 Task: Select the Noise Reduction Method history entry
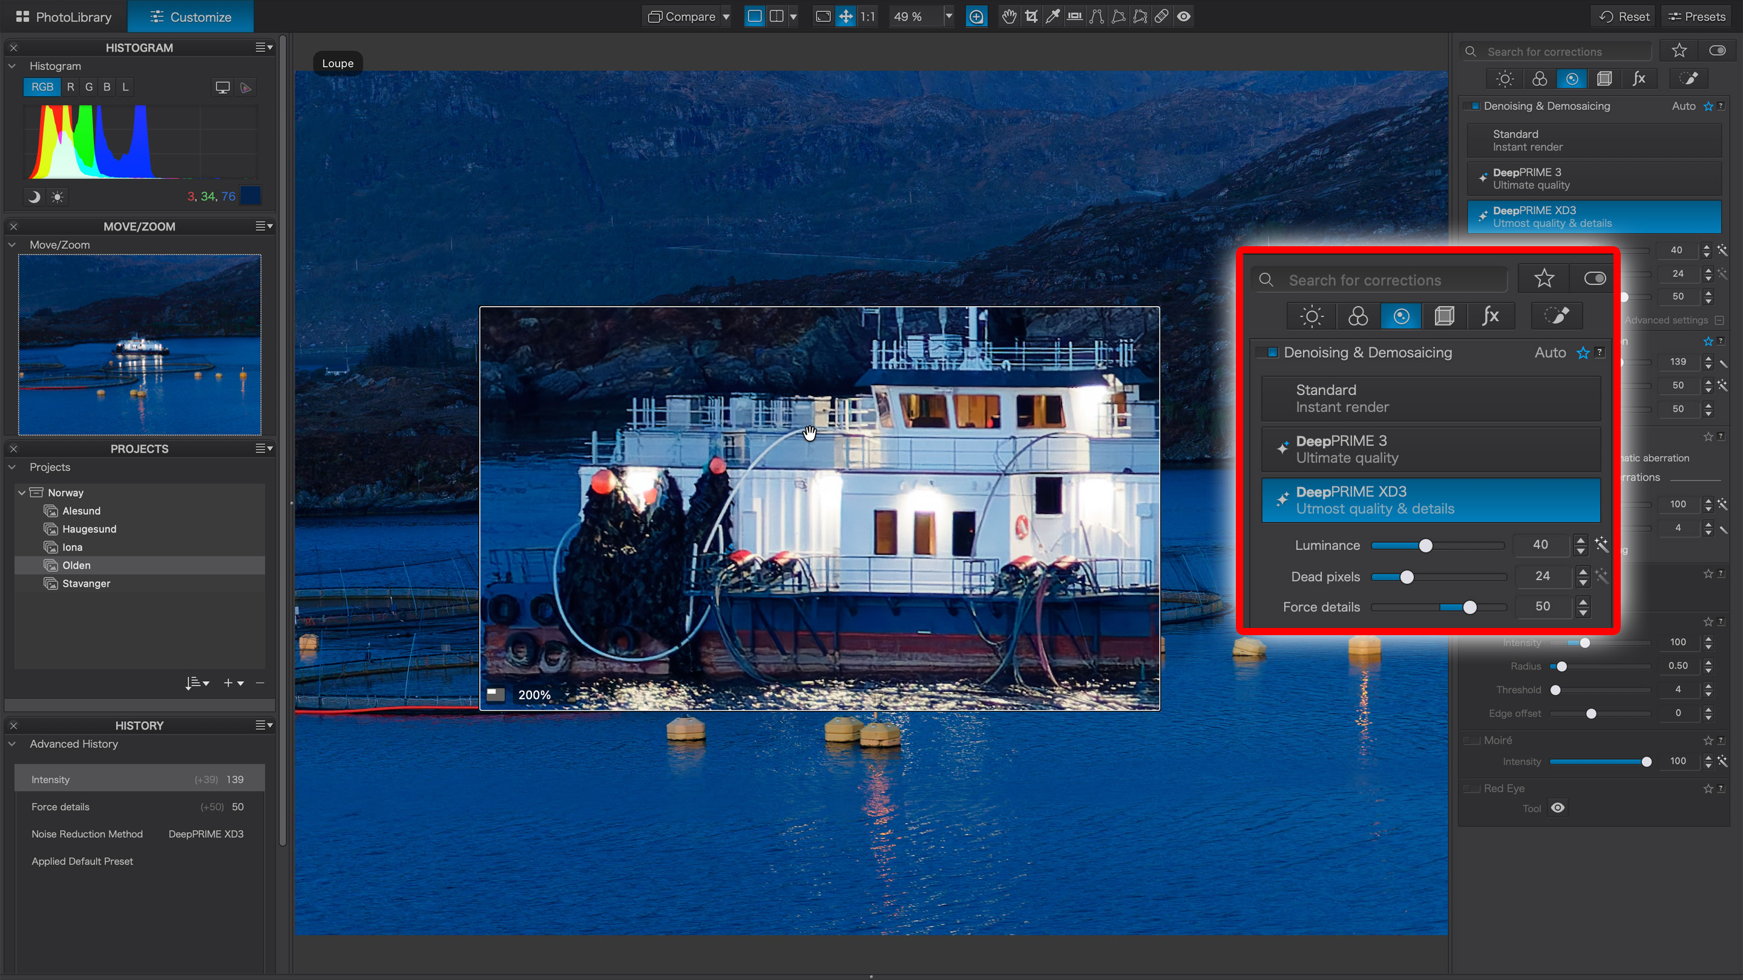point(139,834)
